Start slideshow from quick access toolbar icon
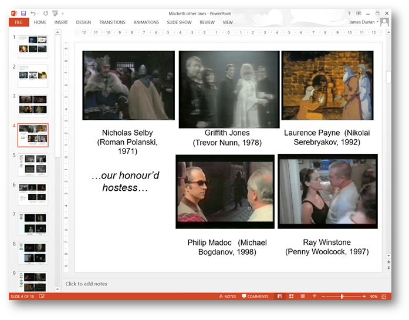Viewport: 409px width, 320px height. 55,13
